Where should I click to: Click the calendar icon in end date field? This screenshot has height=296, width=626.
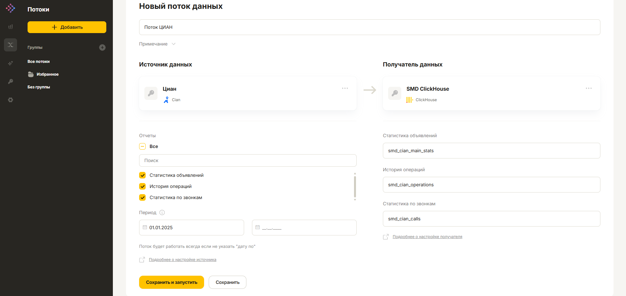(258, 227)
